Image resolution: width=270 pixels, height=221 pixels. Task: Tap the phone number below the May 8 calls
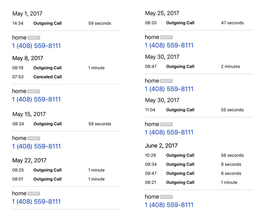click(36, 99)
